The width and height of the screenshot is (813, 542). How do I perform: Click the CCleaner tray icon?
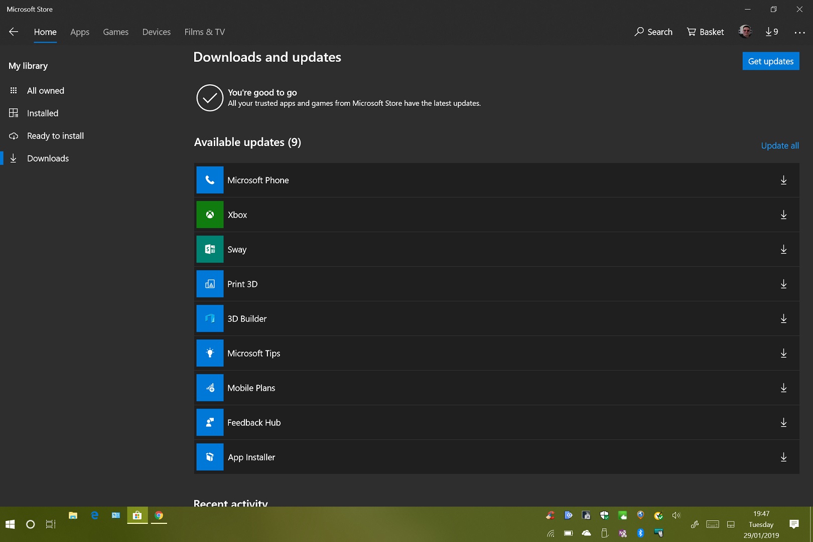coord(551,515)
